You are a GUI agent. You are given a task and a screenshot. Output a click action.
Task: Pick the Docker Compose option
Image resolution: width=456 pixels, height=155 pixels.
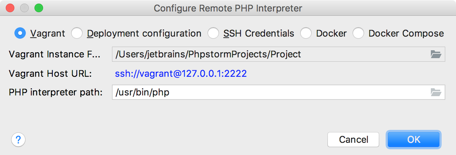[x=358, y=33]
